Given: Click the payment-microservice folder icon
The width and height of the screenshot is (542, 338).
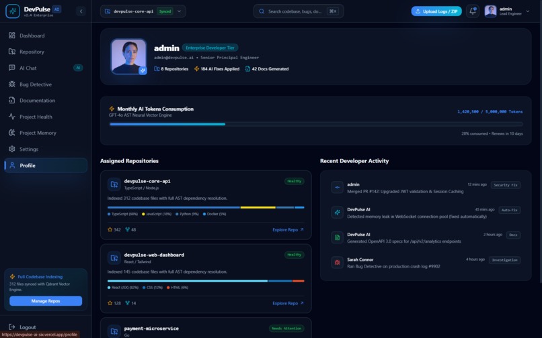Looking at the screenshot, I should [x=114, y=331].
